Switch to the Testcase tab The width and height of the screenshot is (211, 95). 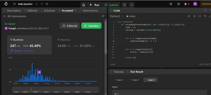tap(117, 72)
